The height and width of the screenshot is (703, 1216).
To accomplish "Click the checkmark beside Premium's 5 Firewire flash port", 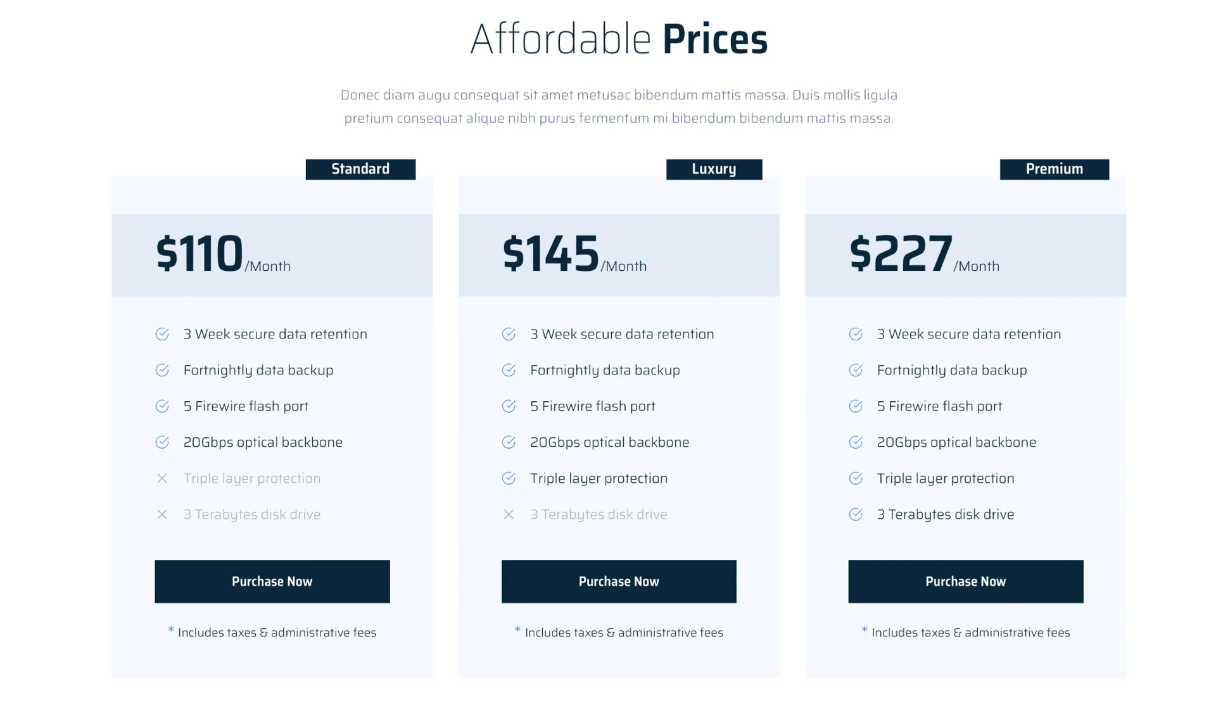I will point(856,406).
